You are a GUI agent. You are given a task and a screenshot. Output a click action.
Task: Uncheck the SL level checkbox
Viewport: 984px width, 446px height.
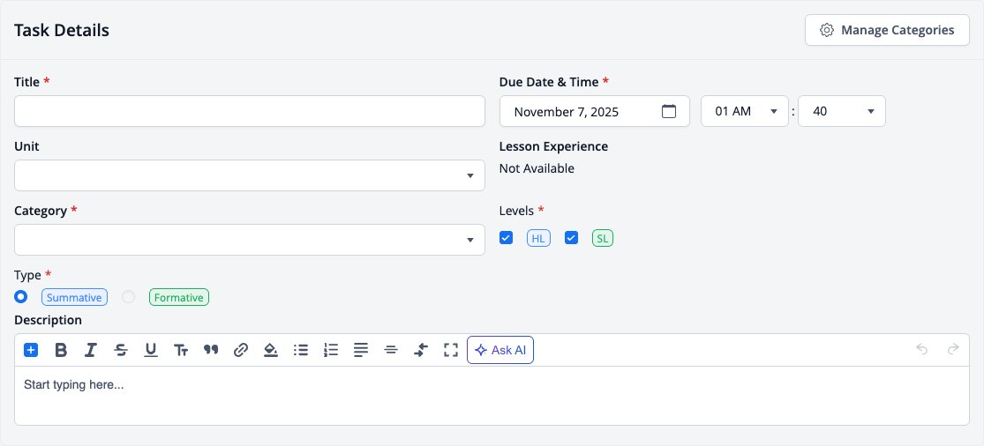click(571, 237)
